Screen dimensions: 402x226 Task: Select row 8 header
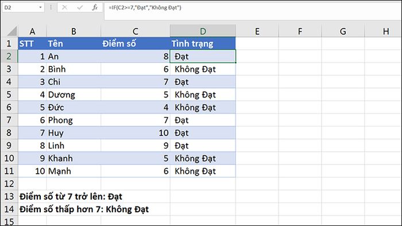[9, 133]
